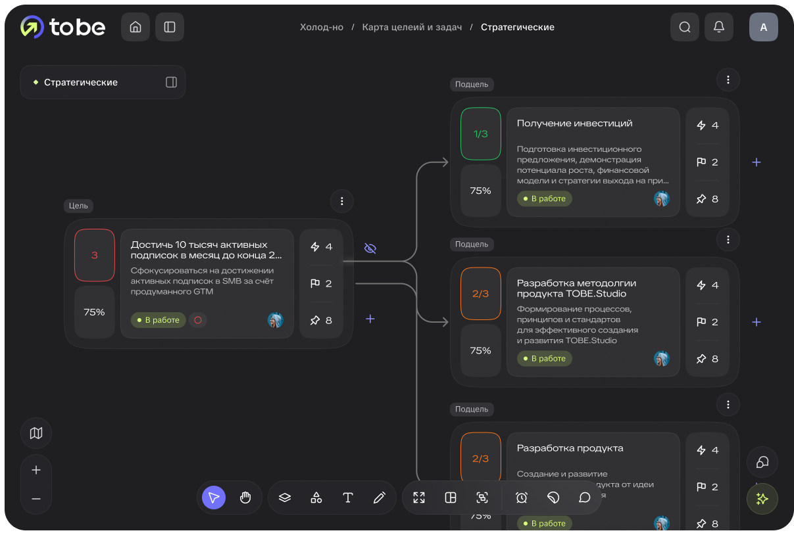This screenshot has height=535, width=794.
Task: Open 'В работе' status in 'Разработка продукта'
Action: point(544,523)
